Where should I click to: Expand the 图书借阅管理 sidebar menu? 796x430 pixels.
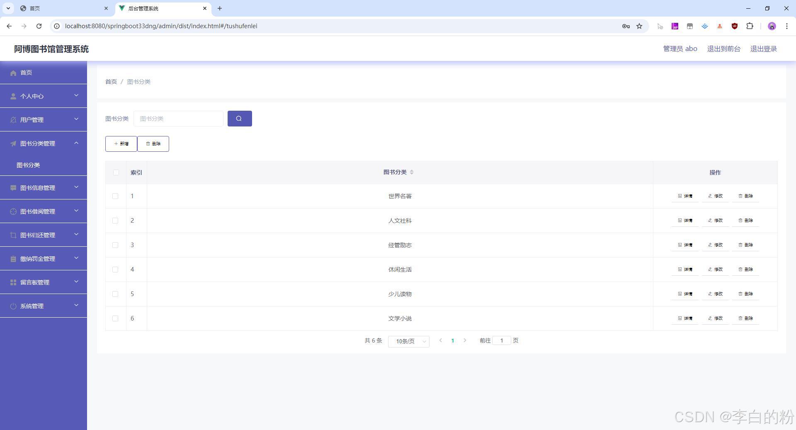pos(44,211)
